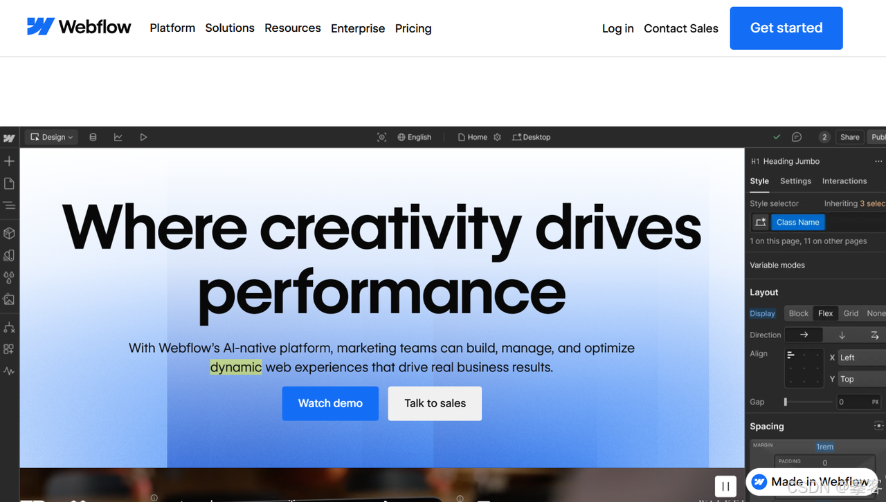
Task: Open the Enterprise nav item
Action: point(358,28)
